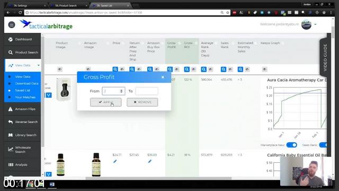Image resolution: width=339 pixels, height=191 pixels.
Task: Reload the page with the refresh icon
Action: pos(20,13)
